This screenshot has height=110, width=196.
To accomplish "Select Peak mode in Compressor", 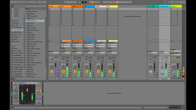I will 39,90.
